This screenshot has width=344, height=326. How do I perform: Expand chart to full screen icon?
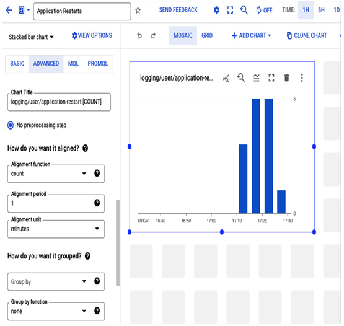[x=271, y=78]
